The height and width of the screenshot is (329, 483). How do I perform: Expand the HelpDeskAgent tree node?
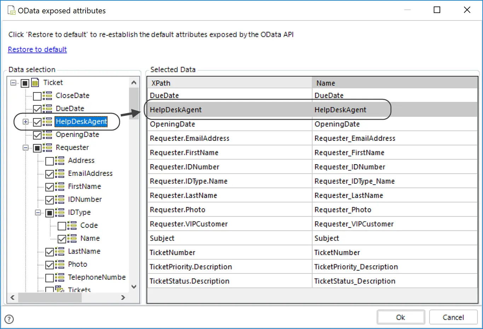click(x=26, y=122)
